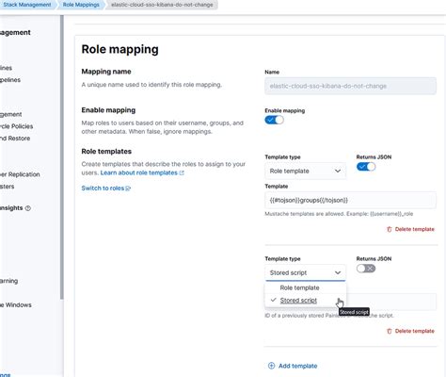Open Role Mappings breadcrumb
This screenshot has height=377, width=446.
81,5
